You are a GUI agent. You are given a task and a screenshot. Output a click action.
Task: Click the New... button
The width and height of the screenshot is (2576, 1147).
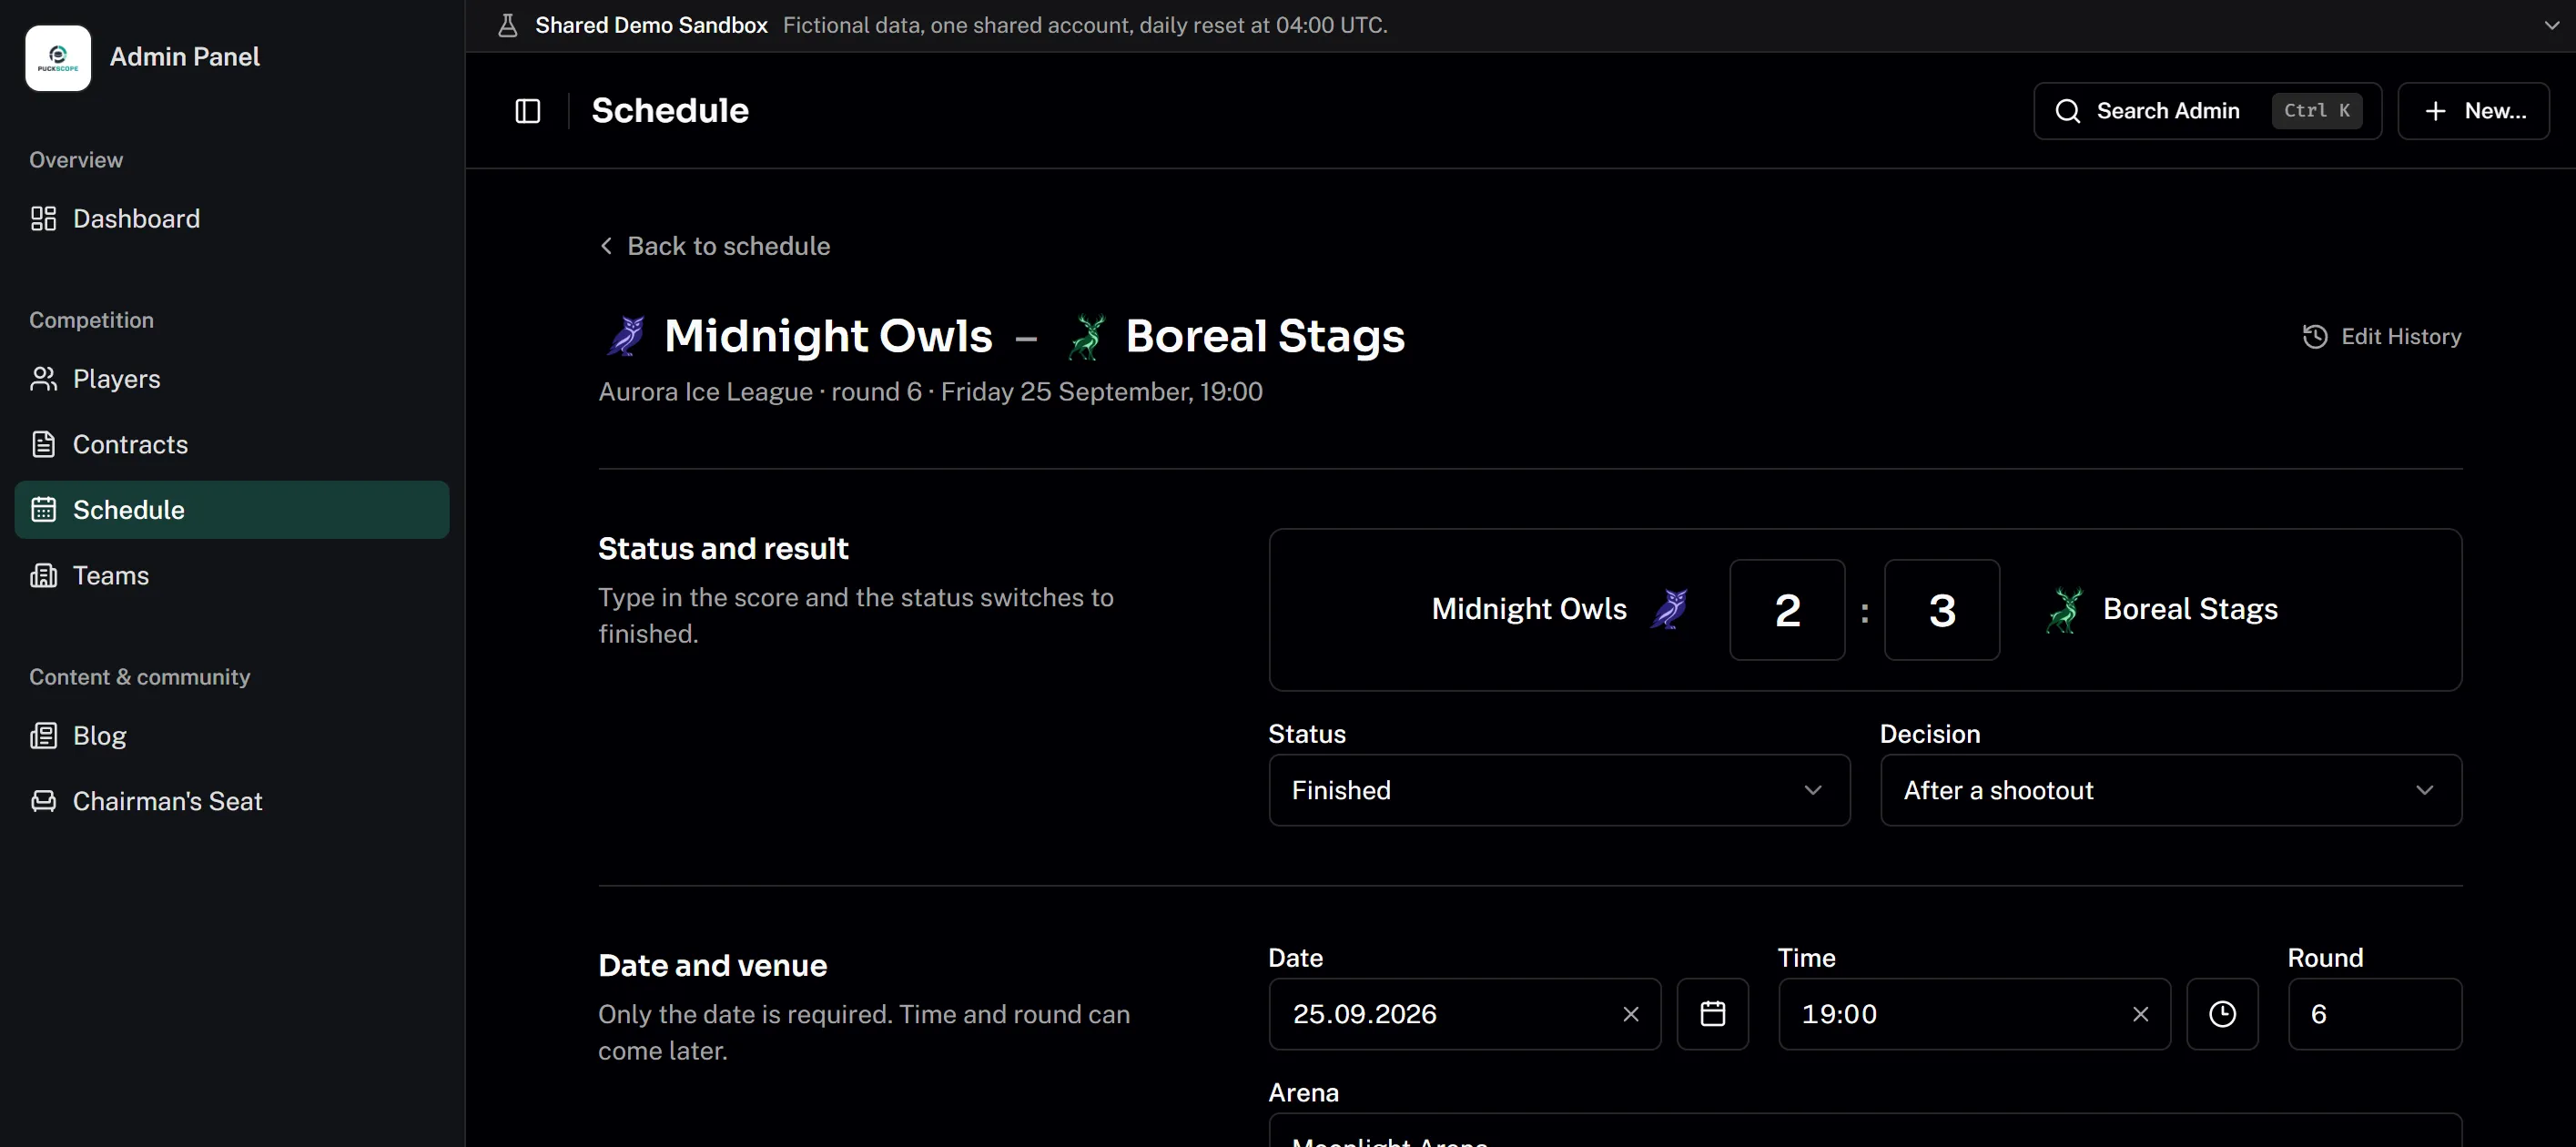click(2473, 111)
